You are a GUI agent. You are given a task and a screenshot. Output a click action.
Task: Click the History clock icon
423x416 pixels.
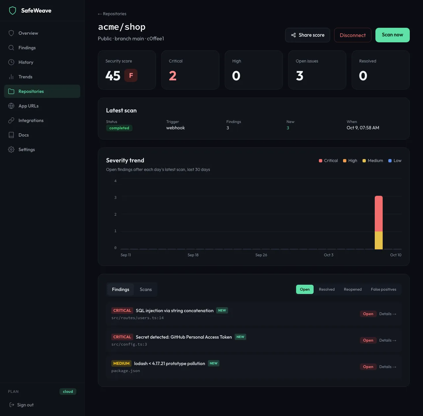(11, 62)
